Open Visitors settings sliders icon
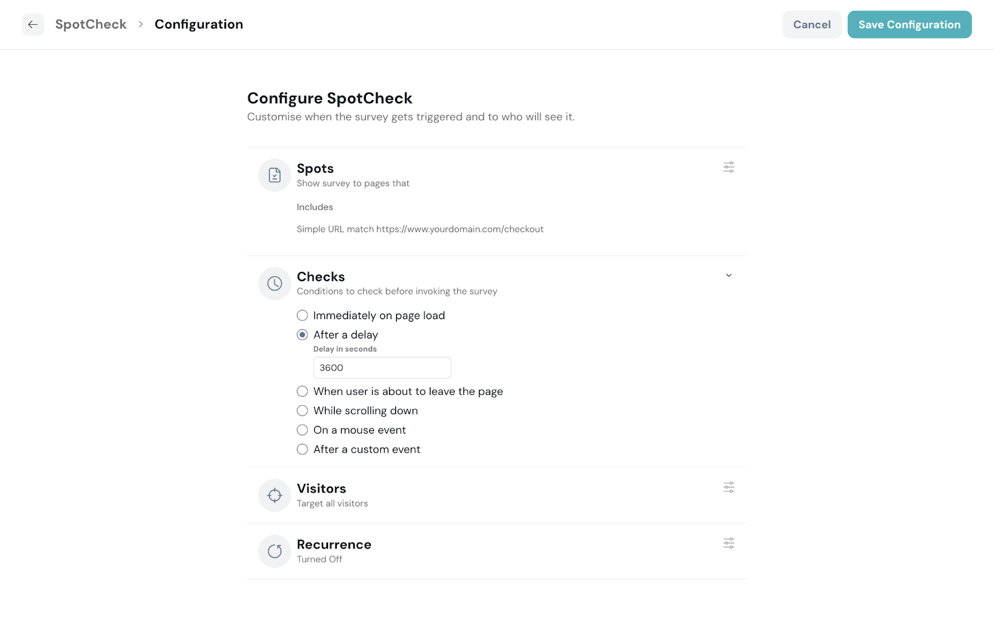Viewport: 994px width, 621px height. tap(729, 487)
